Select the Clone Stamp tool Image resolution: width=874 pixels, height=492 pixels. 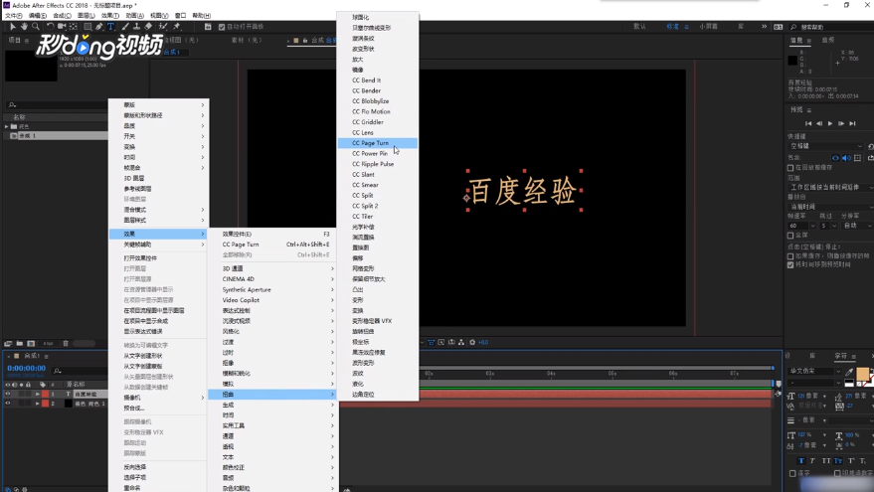pyautogui.click(x=136, y=27)
